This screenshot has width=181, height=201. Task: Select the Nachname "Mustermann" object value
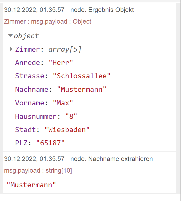point(82,89)
